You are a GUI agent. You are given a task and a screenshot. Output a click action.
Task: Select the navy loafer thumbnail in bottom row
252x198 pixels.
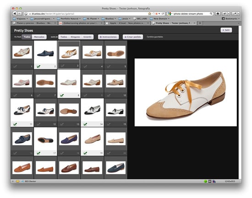[116, 168]
